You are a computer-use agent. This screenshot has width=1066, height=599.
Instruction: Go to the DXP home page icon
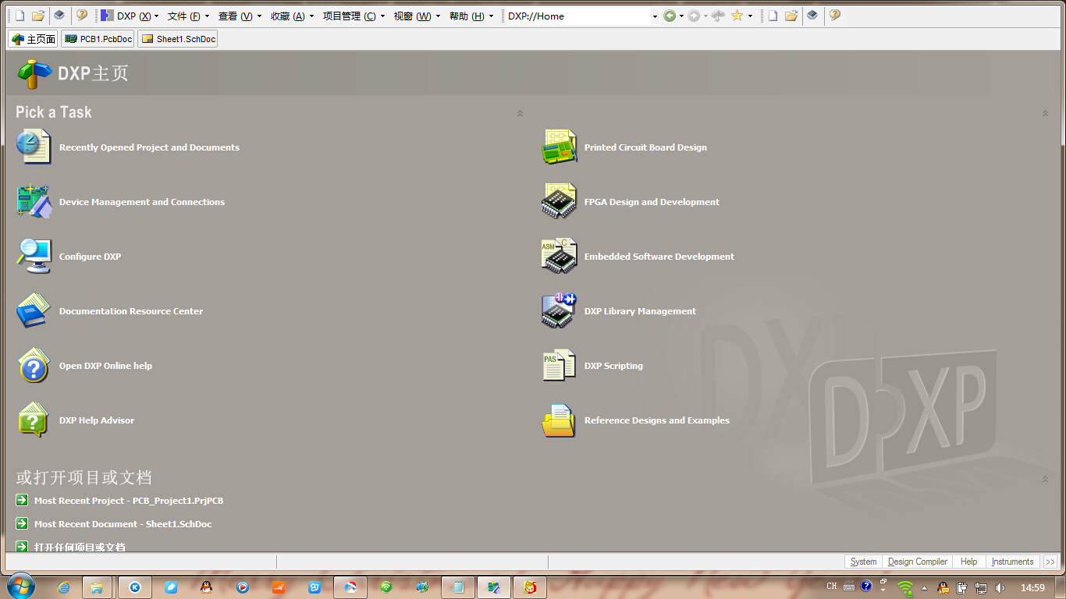718,16
